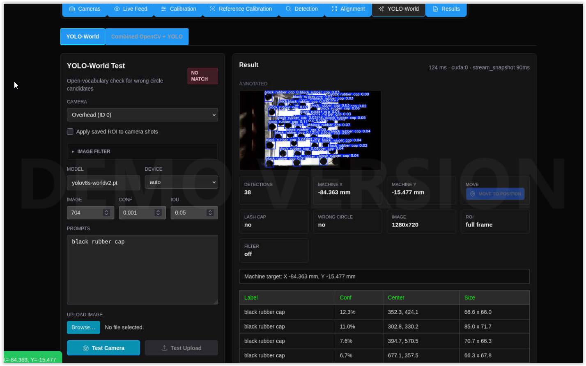Click the NO MATCH status badge
Viewport: 586px width, 366px height.
click(202, 76)
